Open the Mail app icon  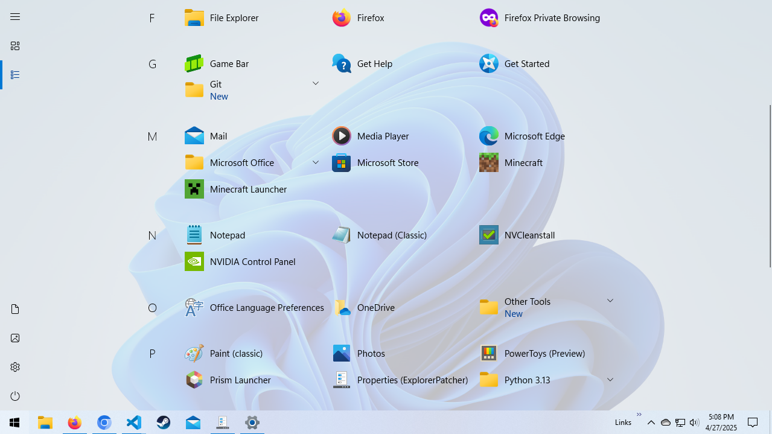click(x=194, y=136)
